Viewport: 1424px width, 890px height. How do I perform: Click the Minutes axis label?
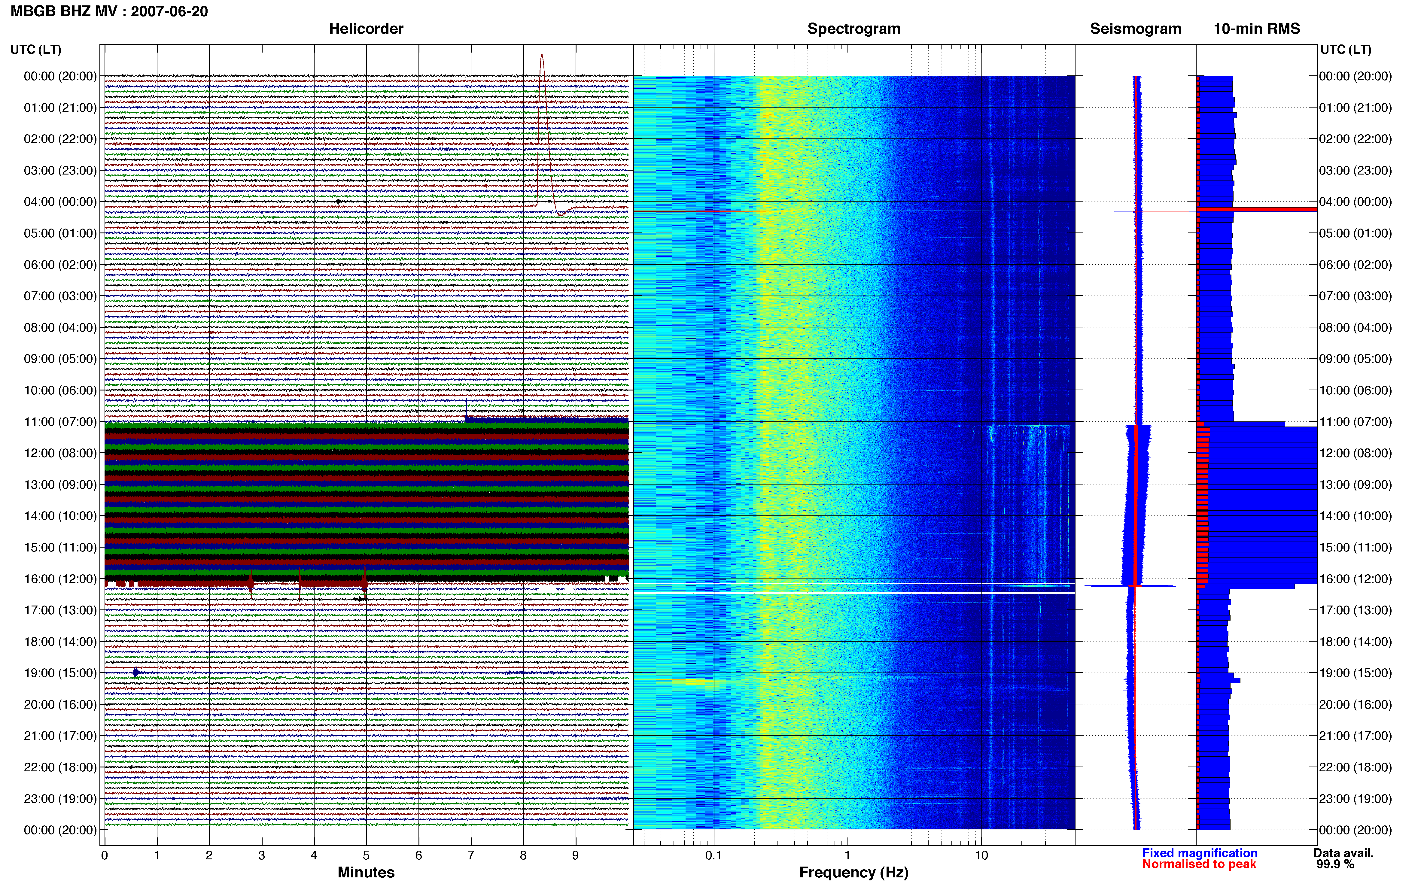(x=366, y=872)
